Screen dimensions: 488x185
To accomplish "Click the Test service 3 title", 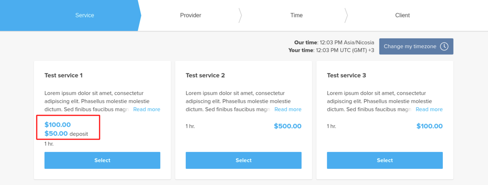I will pos(346,75).
